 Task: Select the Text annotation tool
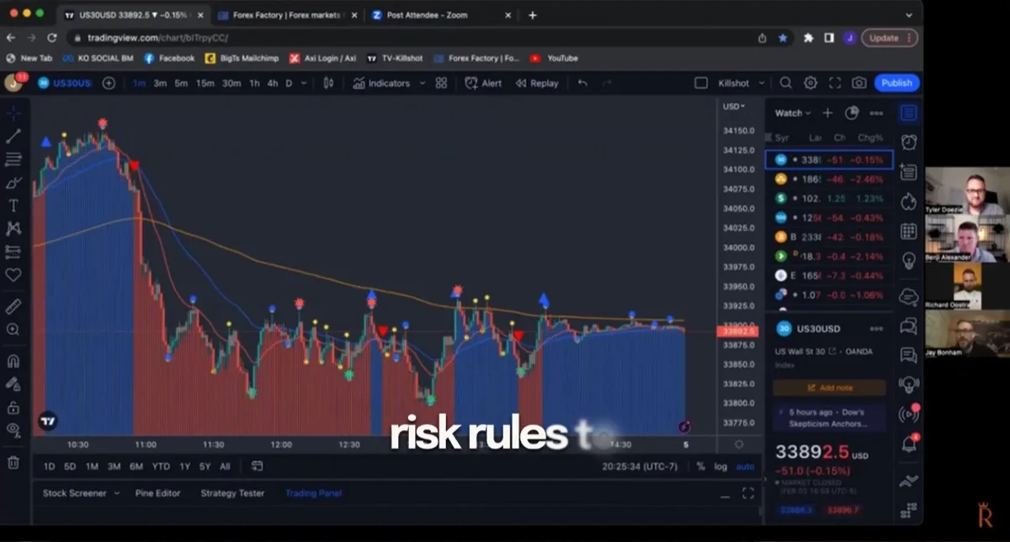[13, 205]
